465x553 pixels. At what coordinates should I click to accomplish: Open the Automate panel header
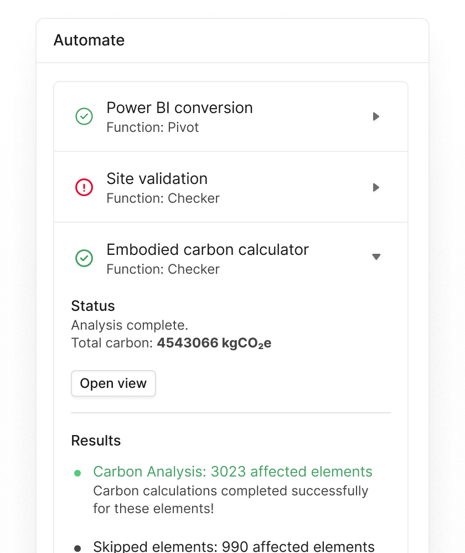coord(89,40)
